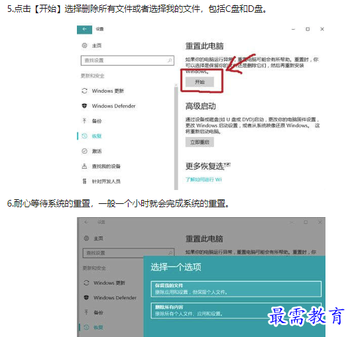Maximize the upper Settings window
The image size is (350, 337).
click(308, 29)
